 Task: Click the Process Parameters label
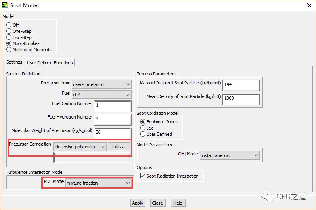tap(156, 74)
